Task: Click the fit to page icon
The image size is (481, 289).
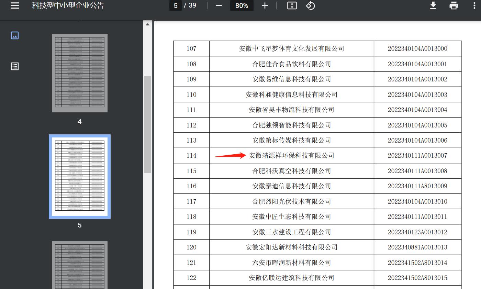Action: pyautogui.click(x=292, y=5)
